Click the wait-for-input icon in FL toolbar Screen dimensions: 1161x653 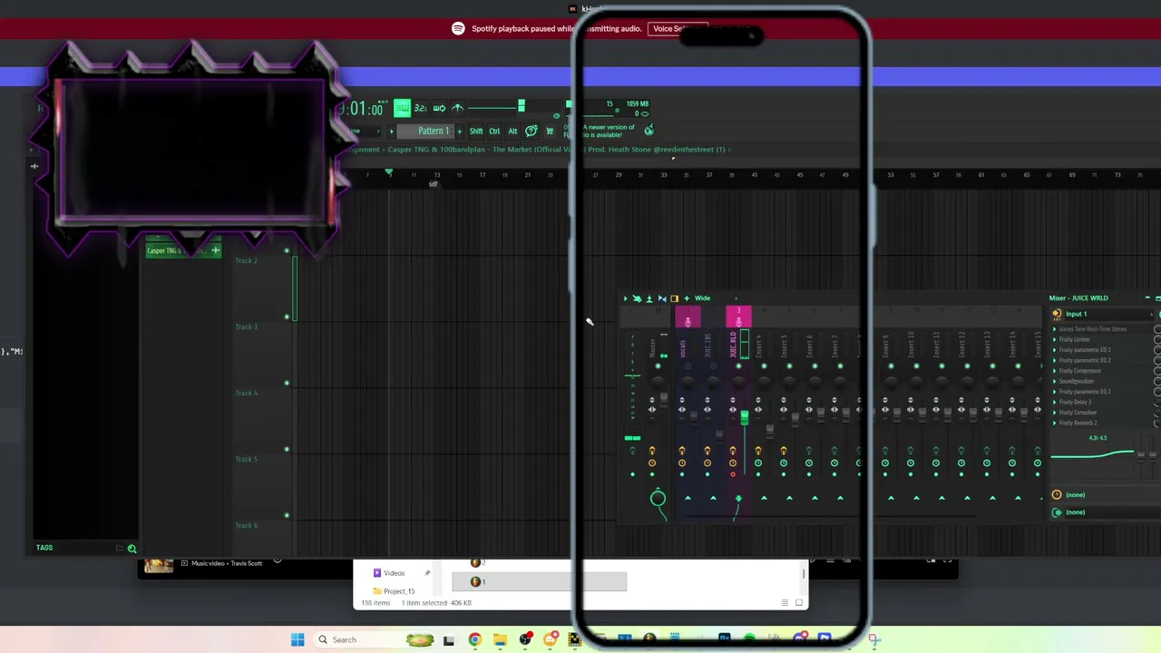439,108
